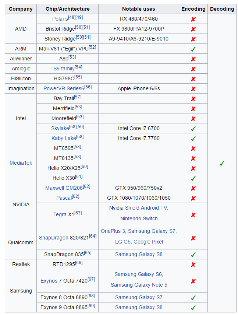Click the green check in the SnapDragon 835 row
238x315 pixels.
pos(193,255)
